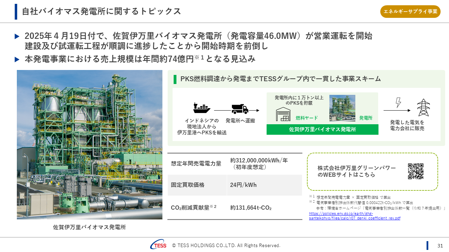Click the photo caption under plant image
Image resolution: width=449 pixels, height=252 pixels.
(x=89, y=227)
